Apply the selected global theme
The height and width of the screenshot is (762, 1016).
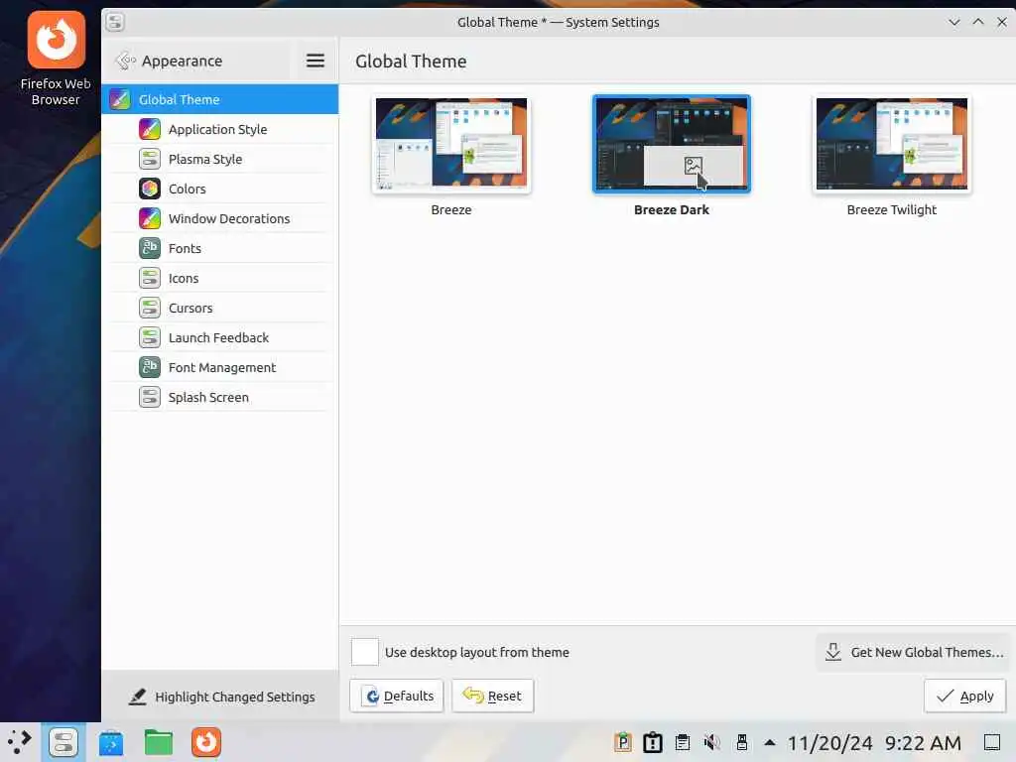coord(964,696)
